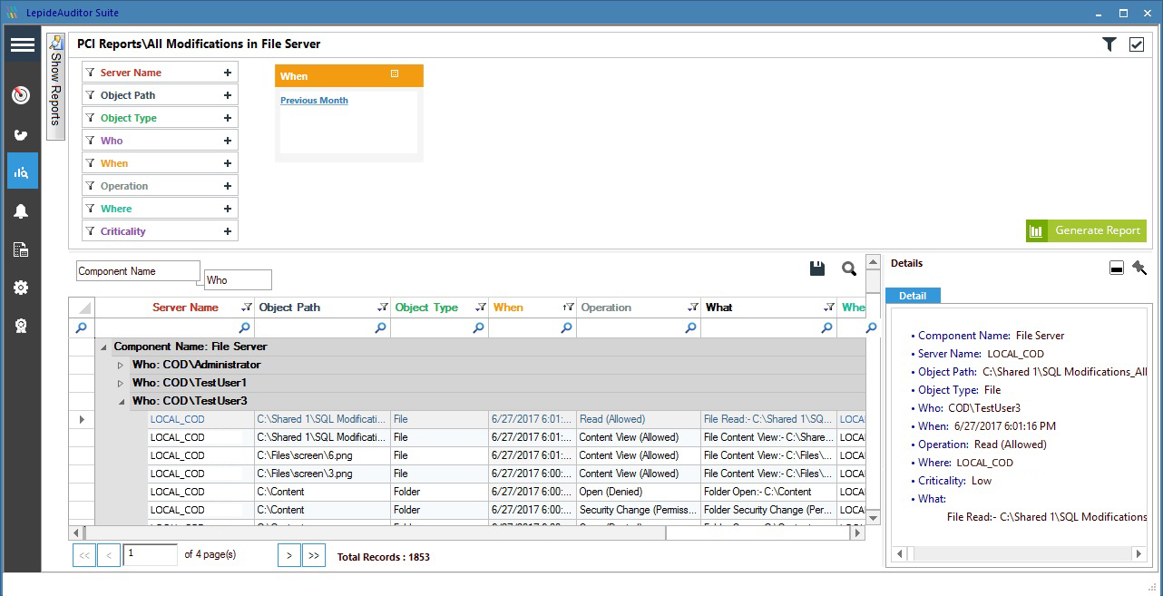The height and width of the screenshot is (596, 1163).
Task: Select the Security Change row
Action: pyautogui.click(x=480, y=510)
